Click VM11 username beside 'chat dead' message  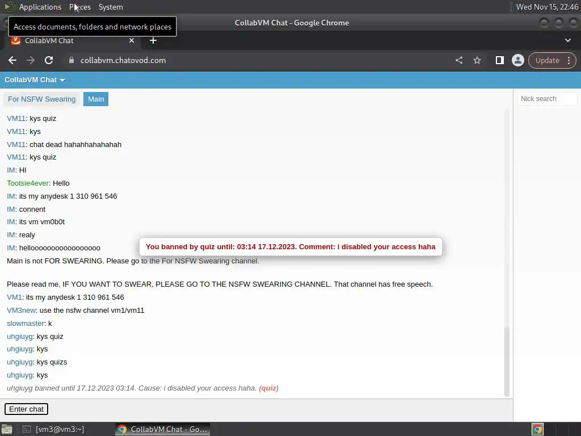[16, 145]
